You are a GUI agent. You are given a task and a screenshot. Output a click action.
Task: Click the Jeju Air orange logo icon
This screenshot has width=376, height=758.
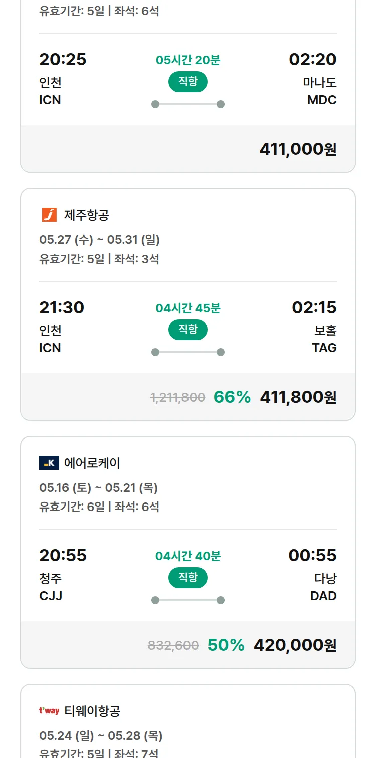click(x=49, y=215)
